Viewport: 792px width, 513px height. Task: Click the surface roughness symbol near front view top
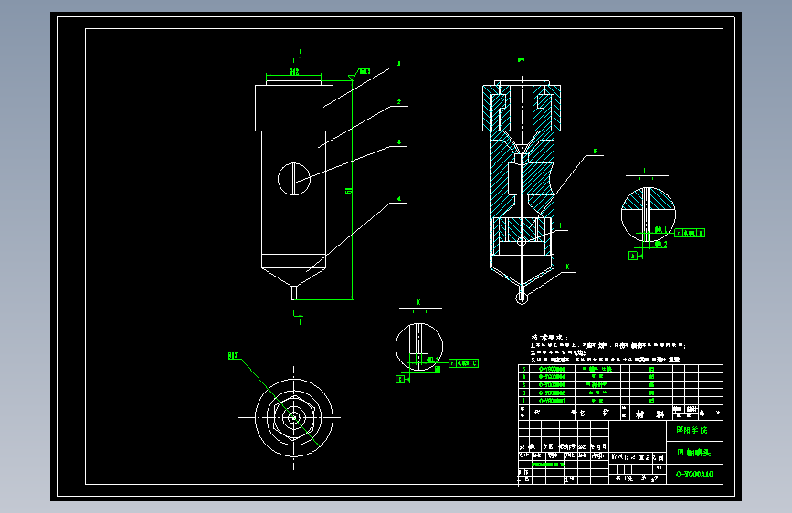359,74
